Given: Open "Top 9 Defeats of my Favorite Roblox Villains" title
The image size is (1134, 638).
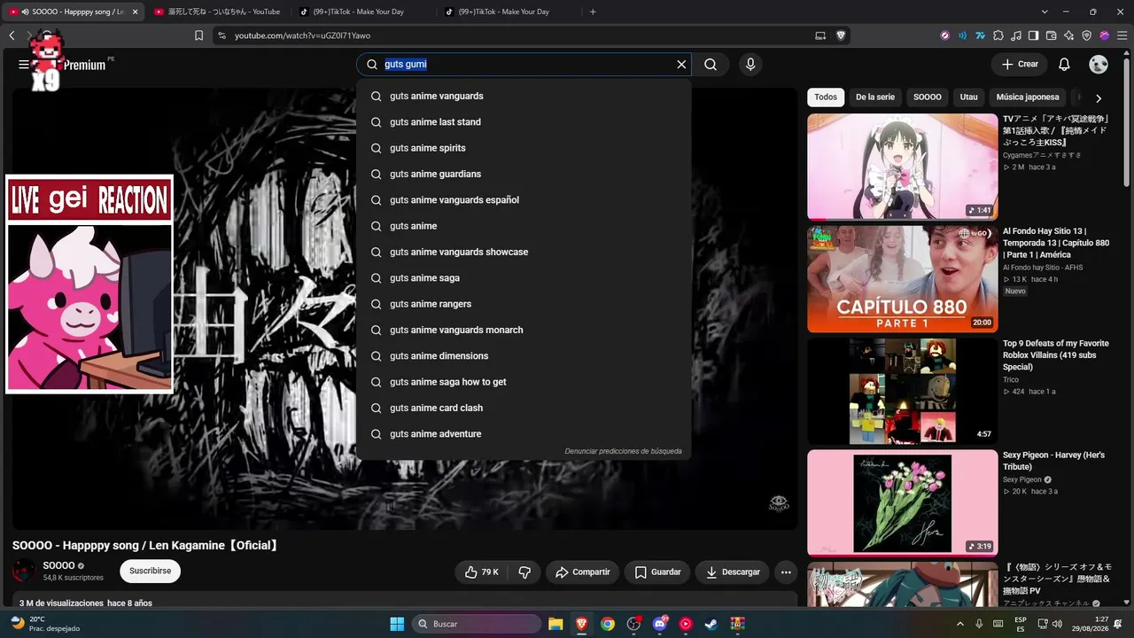Looking at the screenshot, I should [x=1056, y=355].
